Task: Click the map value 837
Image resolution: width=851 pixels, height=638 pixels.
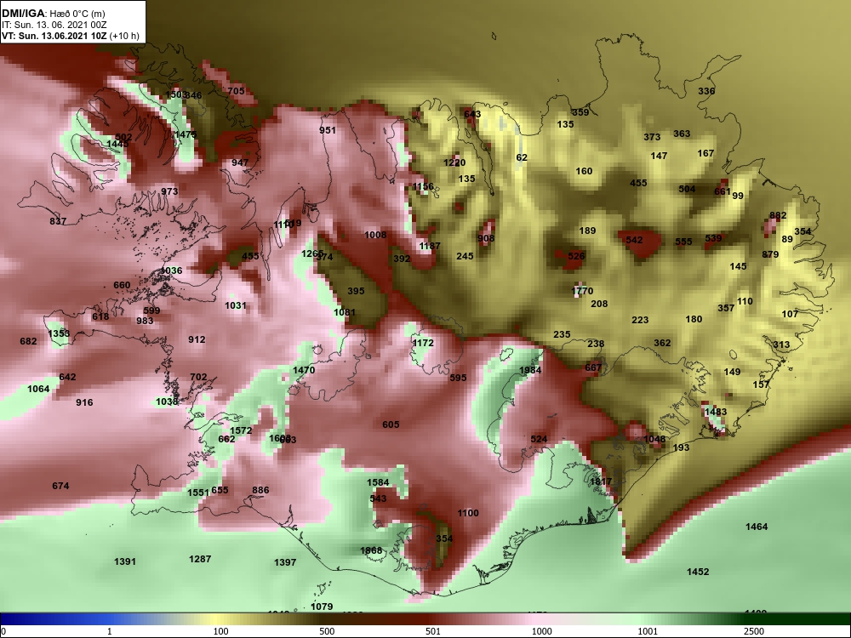Action: (58, 221)
